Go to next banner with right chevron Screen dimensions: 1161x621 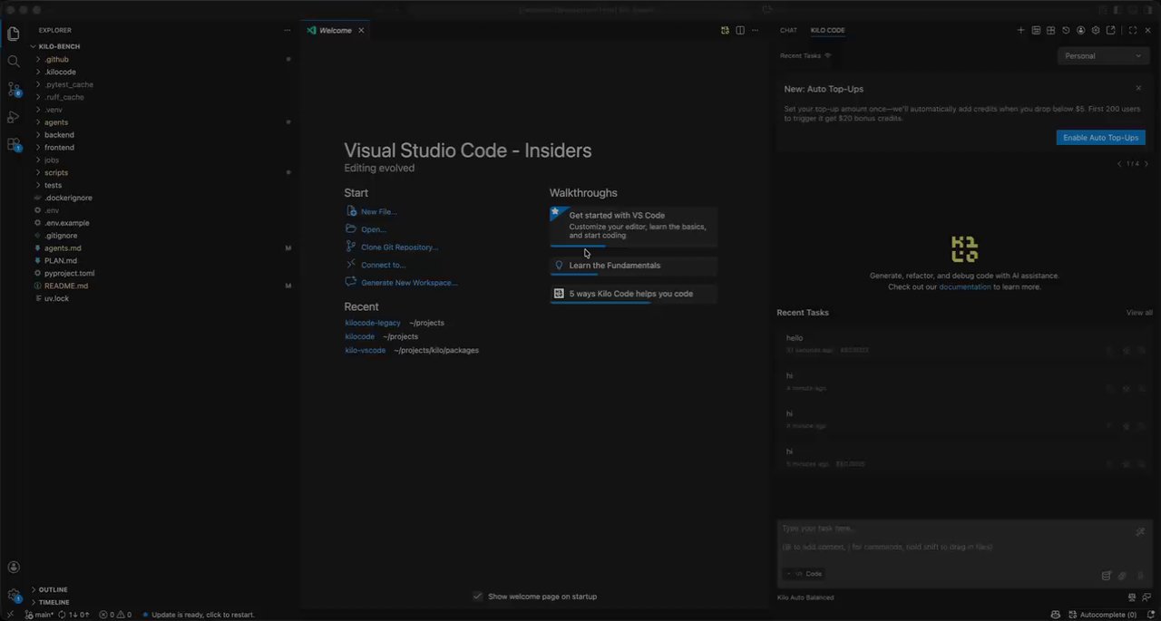tap(1146, 164)
